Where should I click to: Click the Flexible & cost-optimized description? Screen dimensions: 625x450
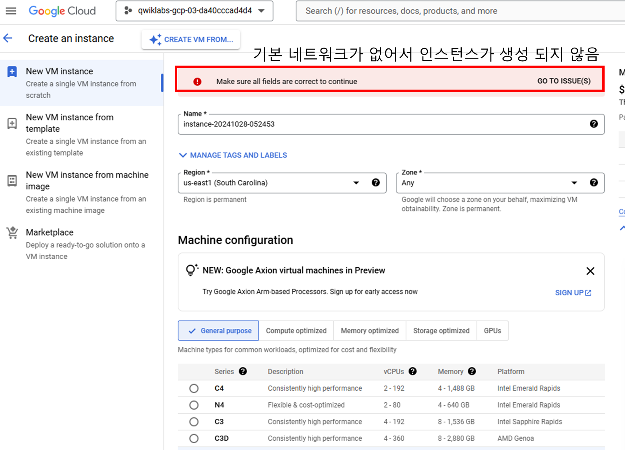(306, 405)
